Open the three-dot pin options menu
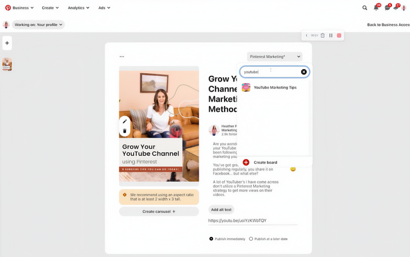The height and width of the screenshot is (257, 410). point(122,57)
